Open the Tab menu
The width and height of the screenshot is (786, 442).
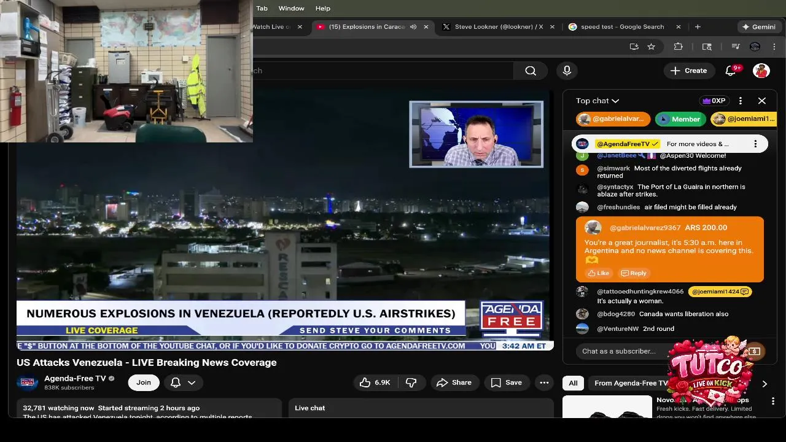pyautogui.click(x=262, y=8)
